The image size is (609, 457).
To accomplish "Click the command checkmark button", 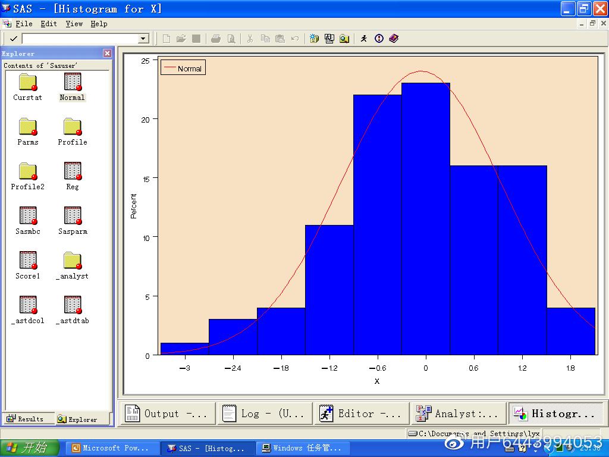I will [x=13, y=39].
